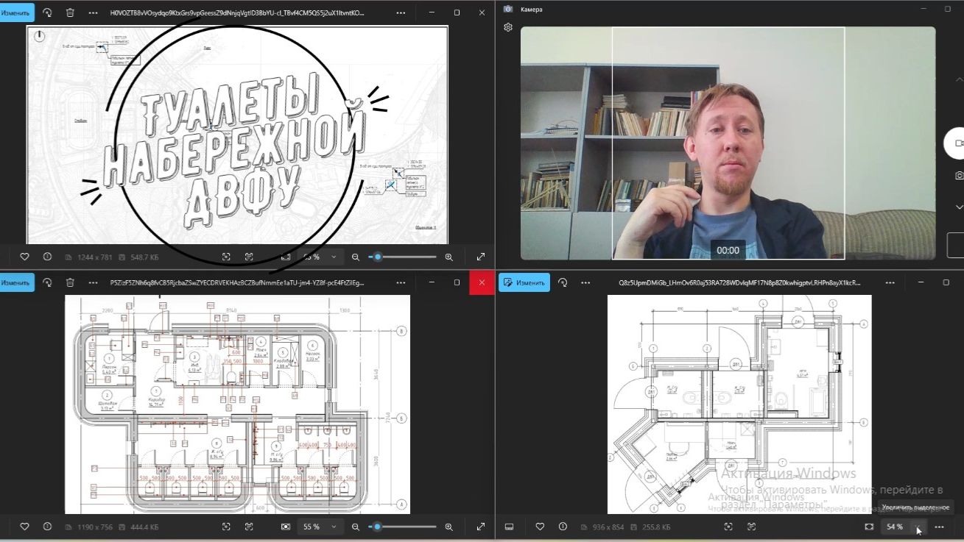Show file info in the H0VOZT8 window
This screenshot has height=542, width=964.
coord(47,257)
